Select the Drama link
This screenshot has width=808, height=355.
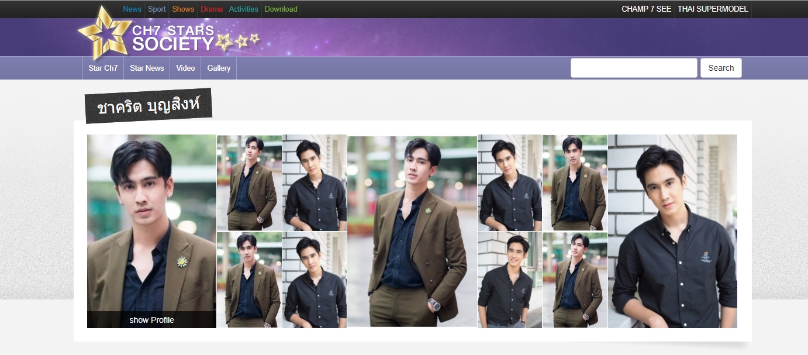pyautogui.click(x=212, y=9)
